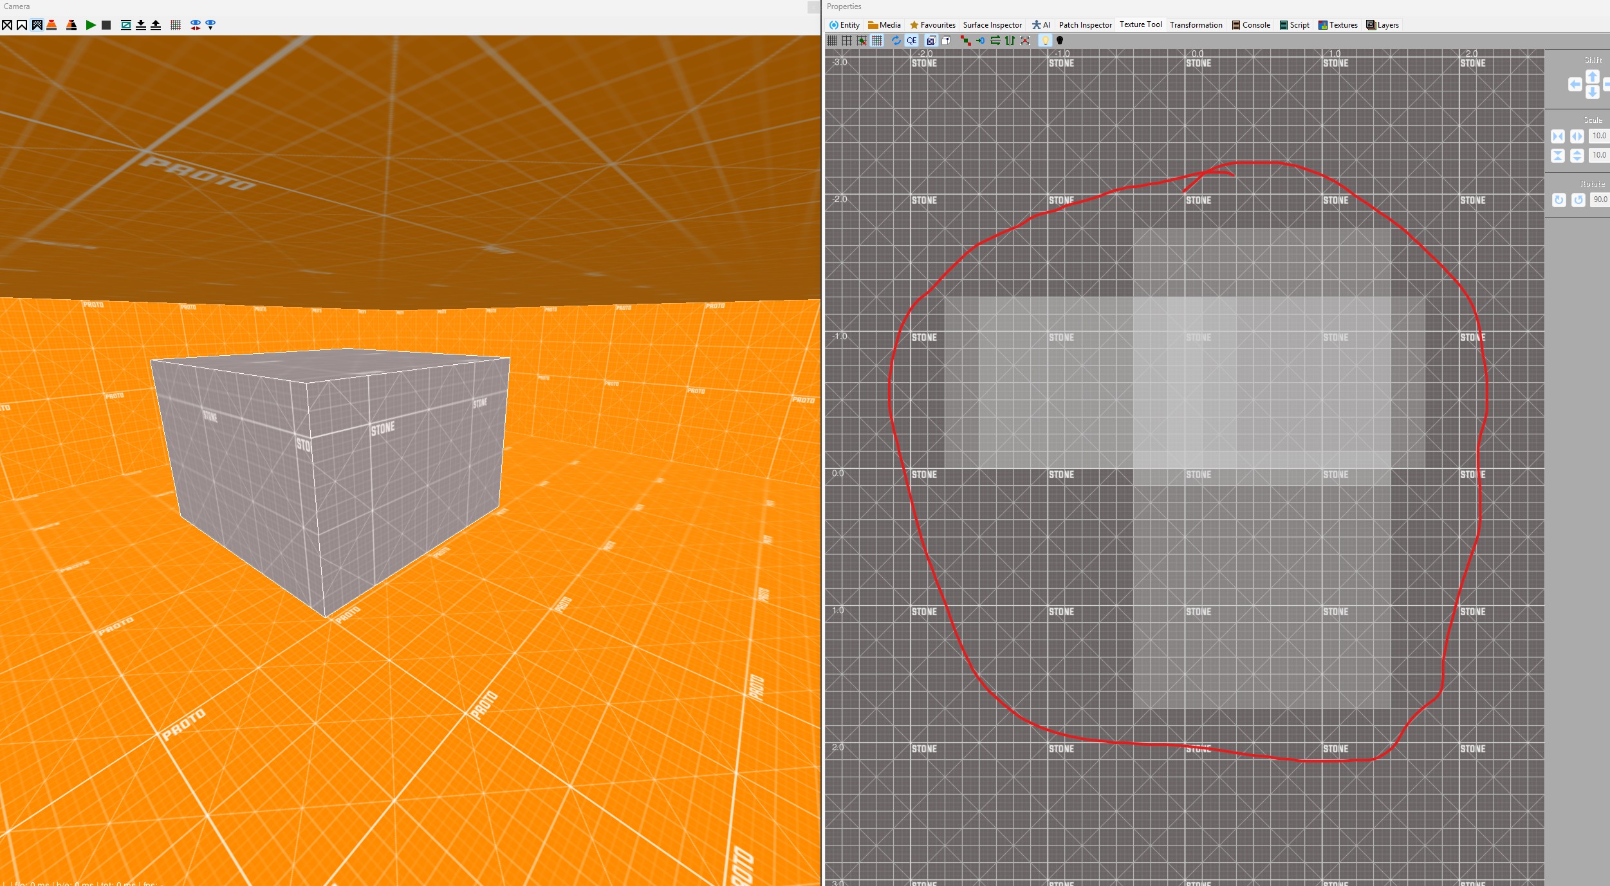The width and height of the screenshot is (1610, 886).
Task: Click the green play render button
Action: pyautogui.click(x=91, y=25)
